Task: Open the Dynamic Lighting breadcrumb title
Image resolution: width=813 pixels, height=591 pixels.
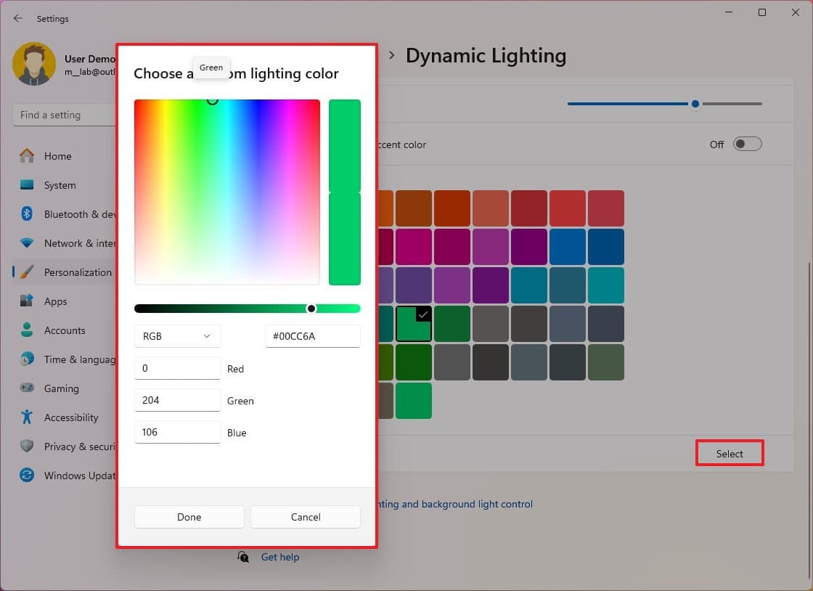Action: point(486,55)
